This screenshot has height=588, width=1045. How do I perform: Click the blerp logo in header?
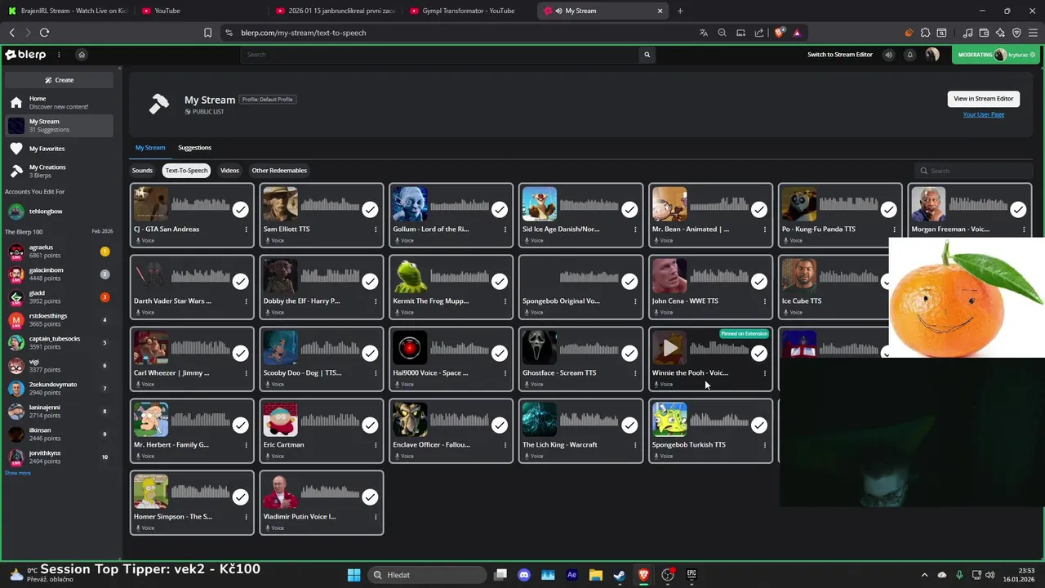click(25, 55)
